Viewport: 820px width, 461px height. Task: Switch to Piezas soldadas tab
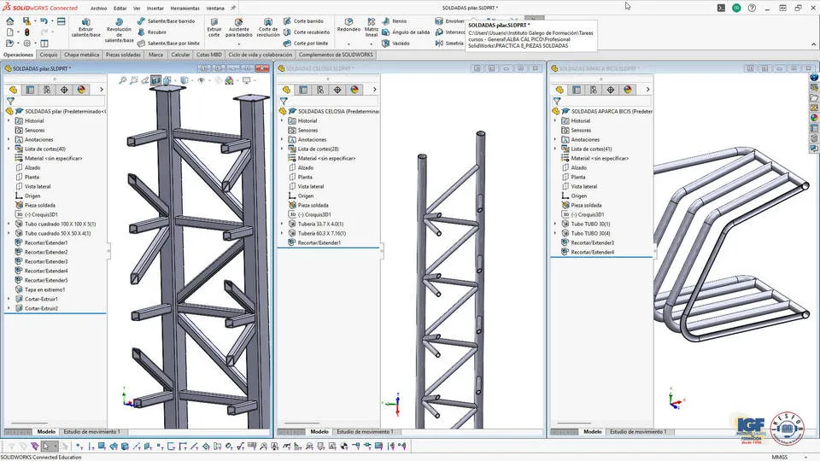pyautogui.click(x=123, y=55)
